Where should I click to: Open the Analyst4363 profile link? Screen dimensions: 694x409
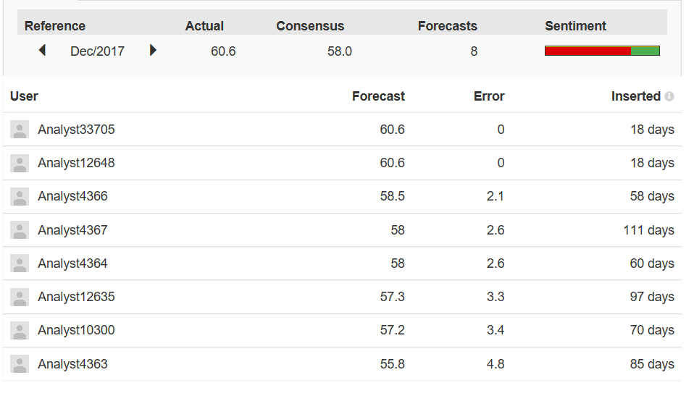click(x=72, y=364)
